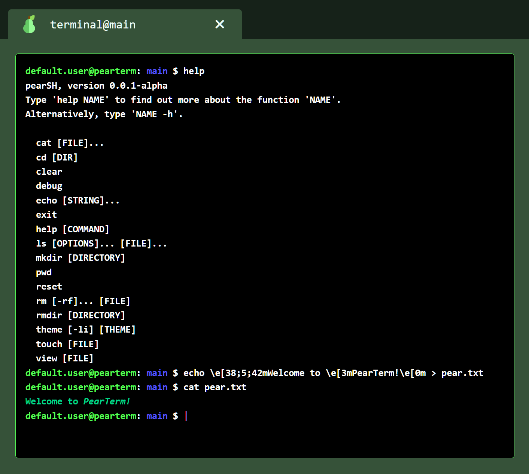Click the 'pwd' command in the help list
Image resolution: width=529 pixels, height=474 pixels.
(x=44, y=273)
